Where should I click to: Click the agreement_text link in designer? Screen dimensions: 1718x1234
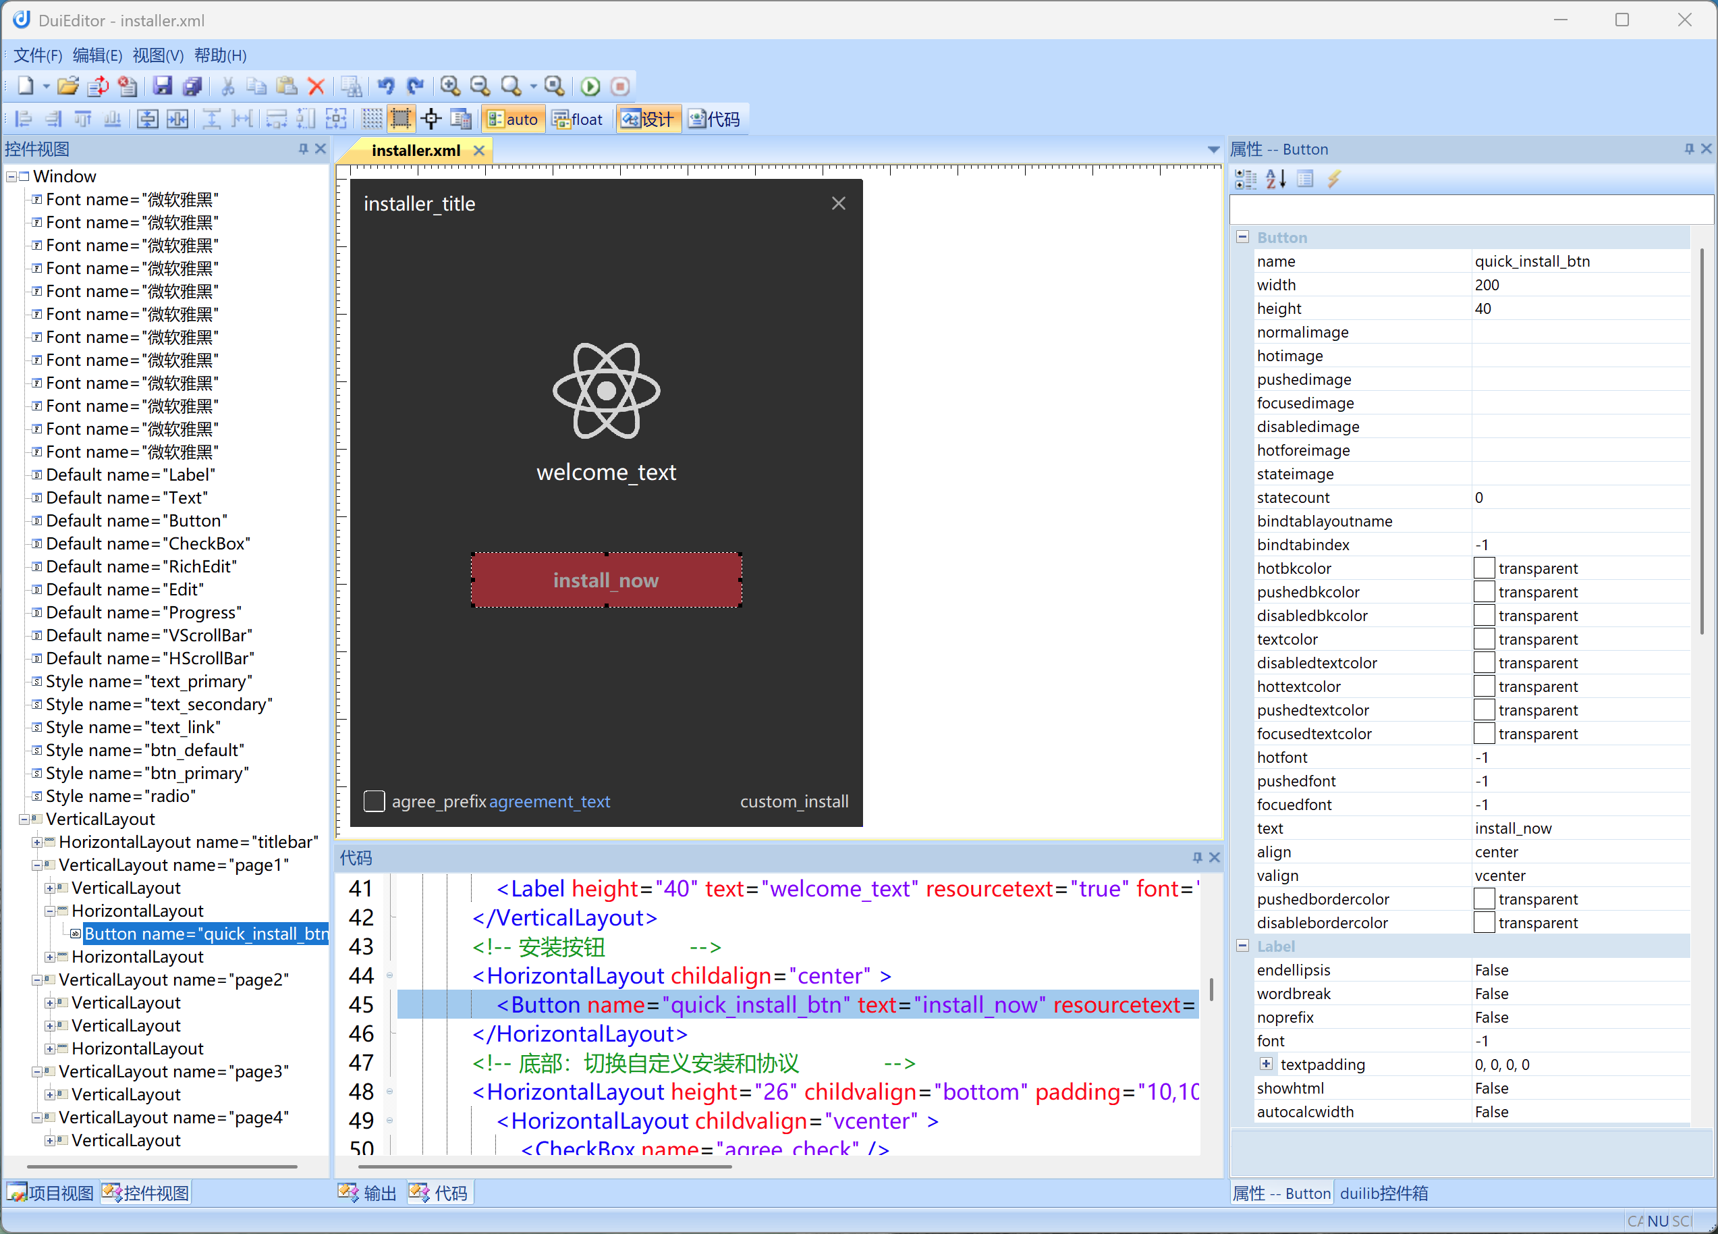pos(549,801)
